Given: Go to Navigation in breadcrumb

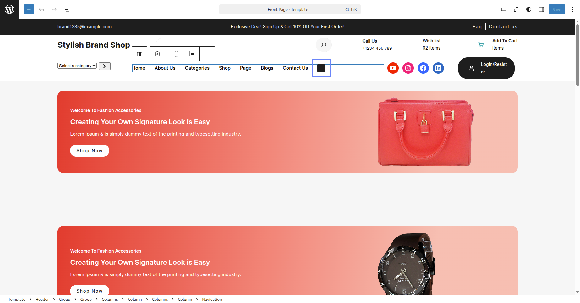Looking at the screenshot, I should (212, 299).
